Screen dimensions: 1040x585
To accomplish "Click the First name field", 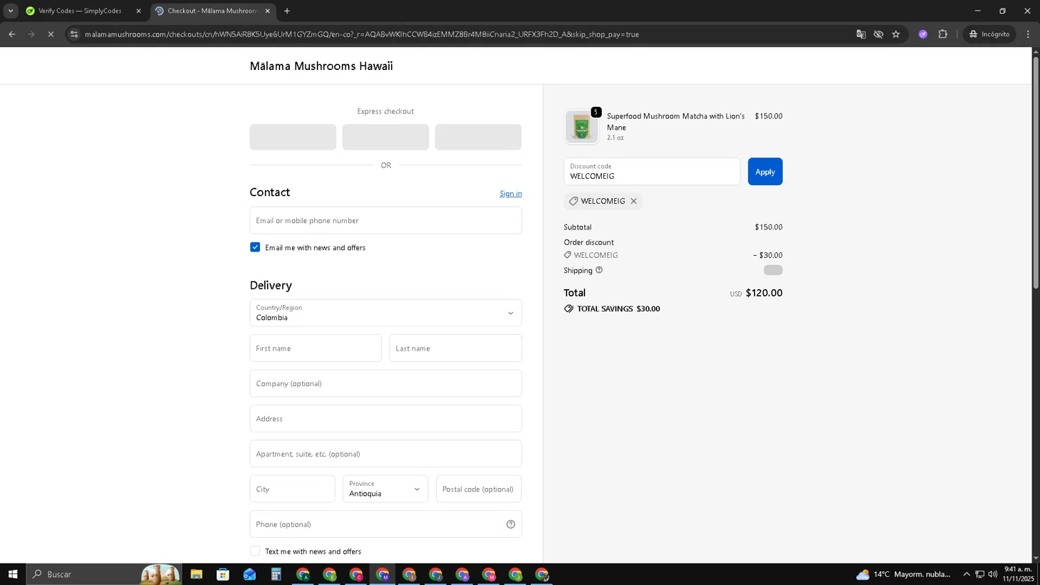I will pyautogui.click(x=315, y=348).
